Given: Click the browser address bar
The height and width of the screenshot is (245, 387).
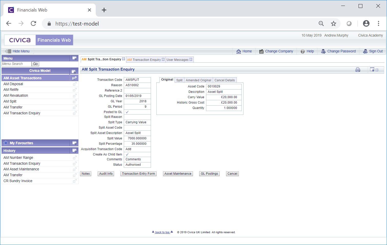Looking at the screenshot, I should (x=179, y=24).
